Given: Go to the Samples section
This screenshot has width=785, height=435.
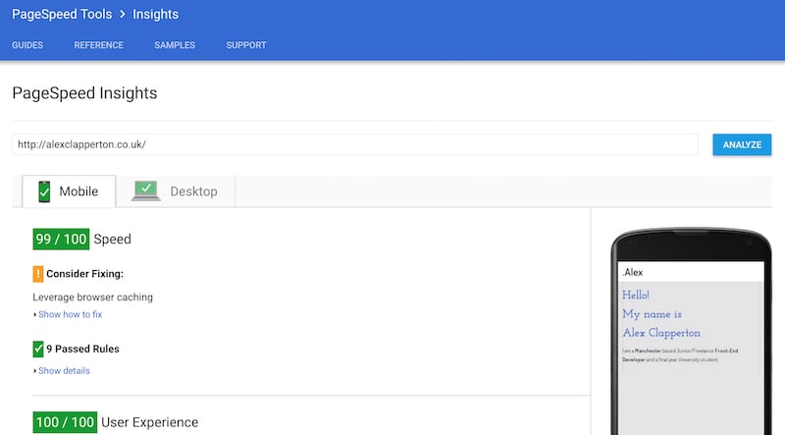Looking at the screenshot, I should point(175,45).
